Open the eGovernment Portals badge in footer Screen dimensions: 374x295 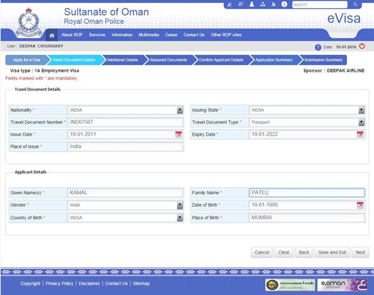pos(290,285)
